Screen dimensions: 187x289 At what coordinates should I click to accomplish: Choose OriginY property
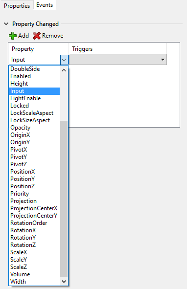click(34, 142)
